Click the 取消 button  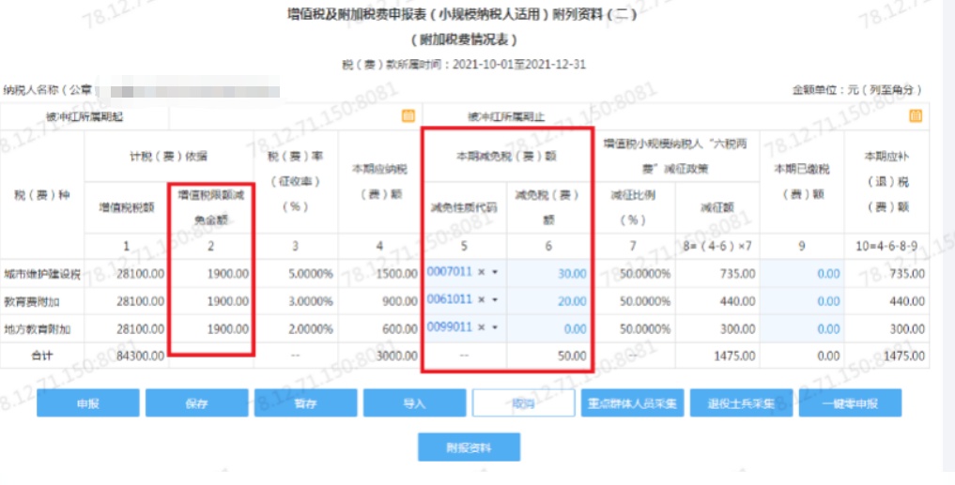(x=524, y=402)
